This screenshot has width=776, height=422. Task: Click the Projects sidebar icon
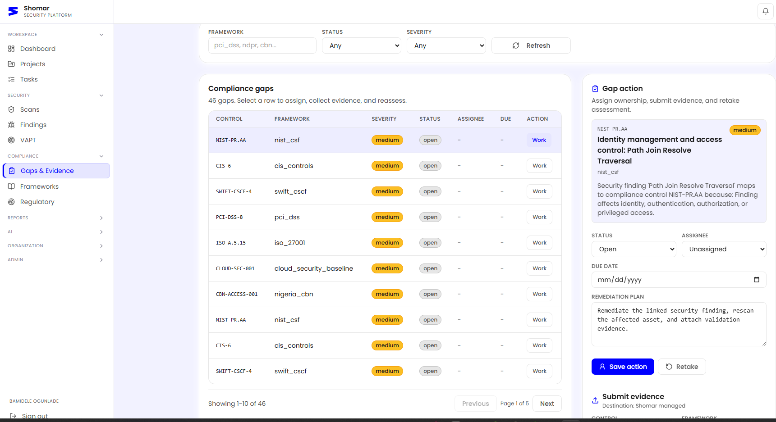pos(11,64)
